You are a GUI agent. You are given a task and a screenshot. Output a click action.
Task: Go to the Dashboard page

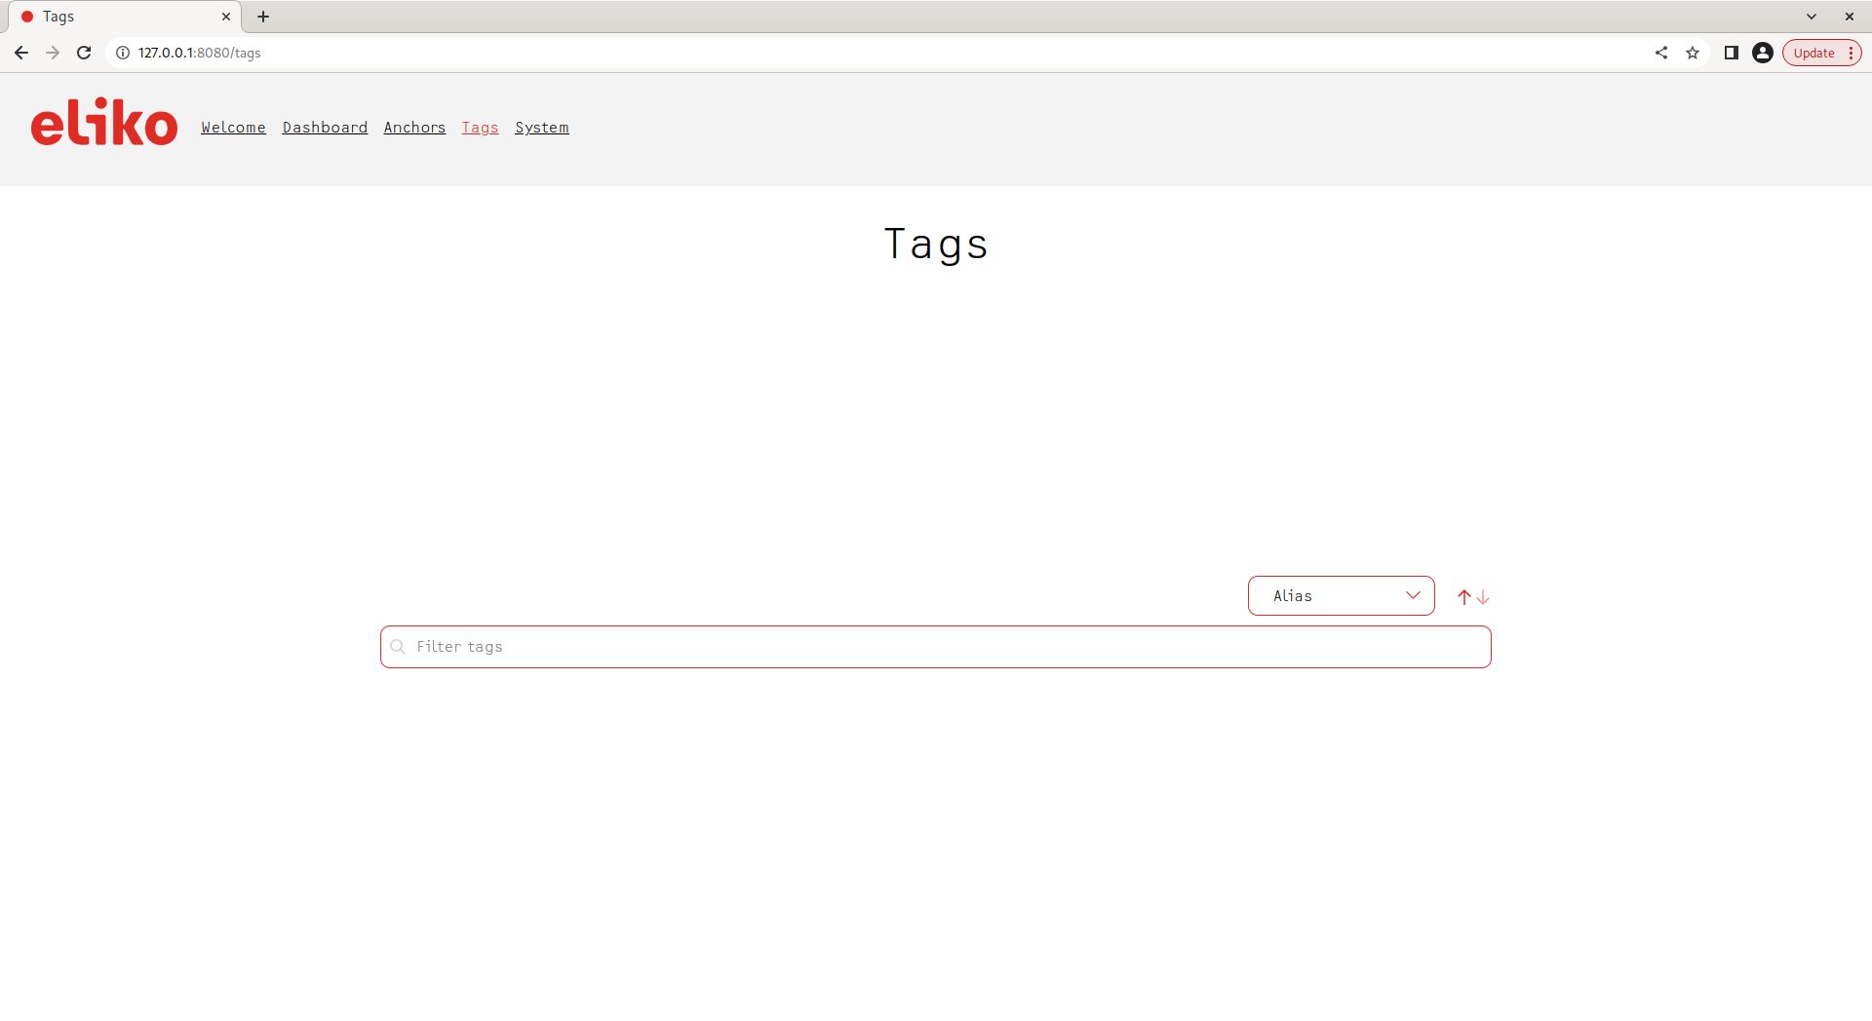point(325,128)
